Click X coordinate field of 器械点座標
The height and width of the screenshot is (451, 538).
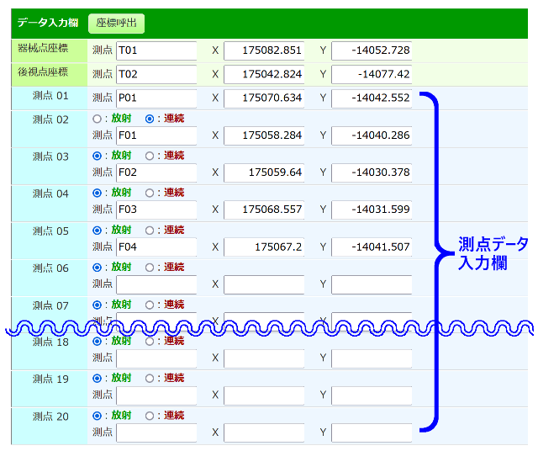(x=264, y=50)
